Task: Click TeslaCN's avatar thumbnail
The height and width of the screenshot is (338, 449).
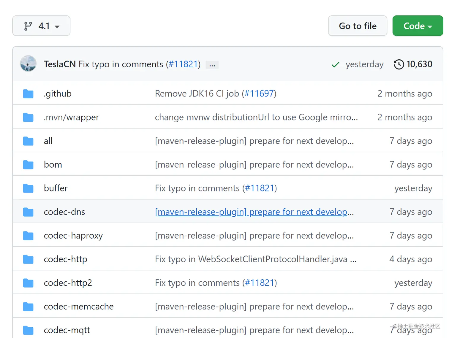Action: 28,64
